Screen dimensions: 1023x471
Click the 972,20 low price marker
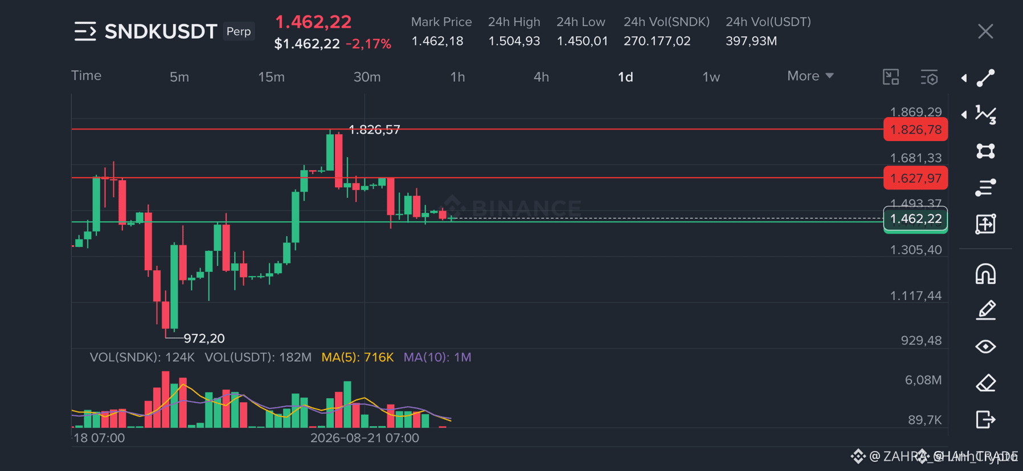click(204, 338)
